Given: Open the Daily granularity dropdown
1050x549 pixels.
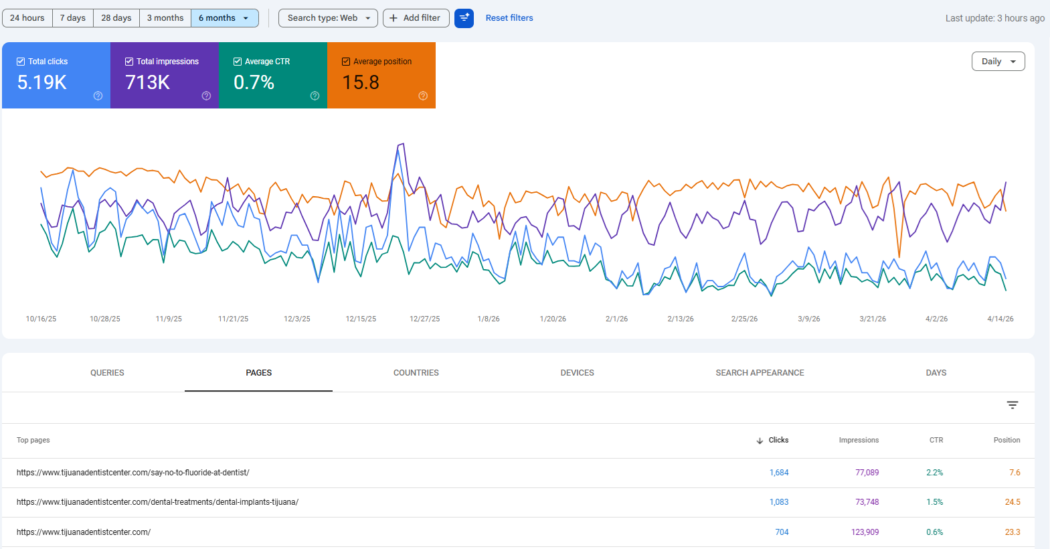Looking at the screenshot, I should pos(998,62).
